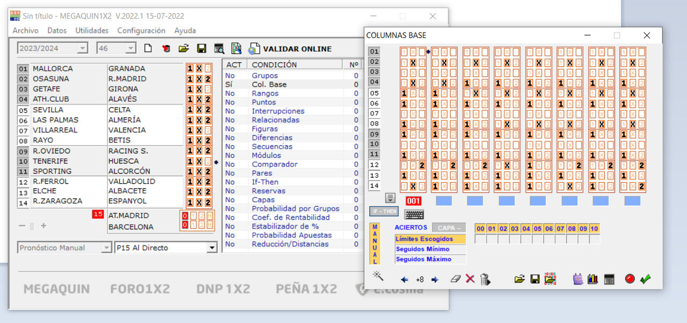
Task: Click the binary-data folder import icon
Action: point(550,279)
